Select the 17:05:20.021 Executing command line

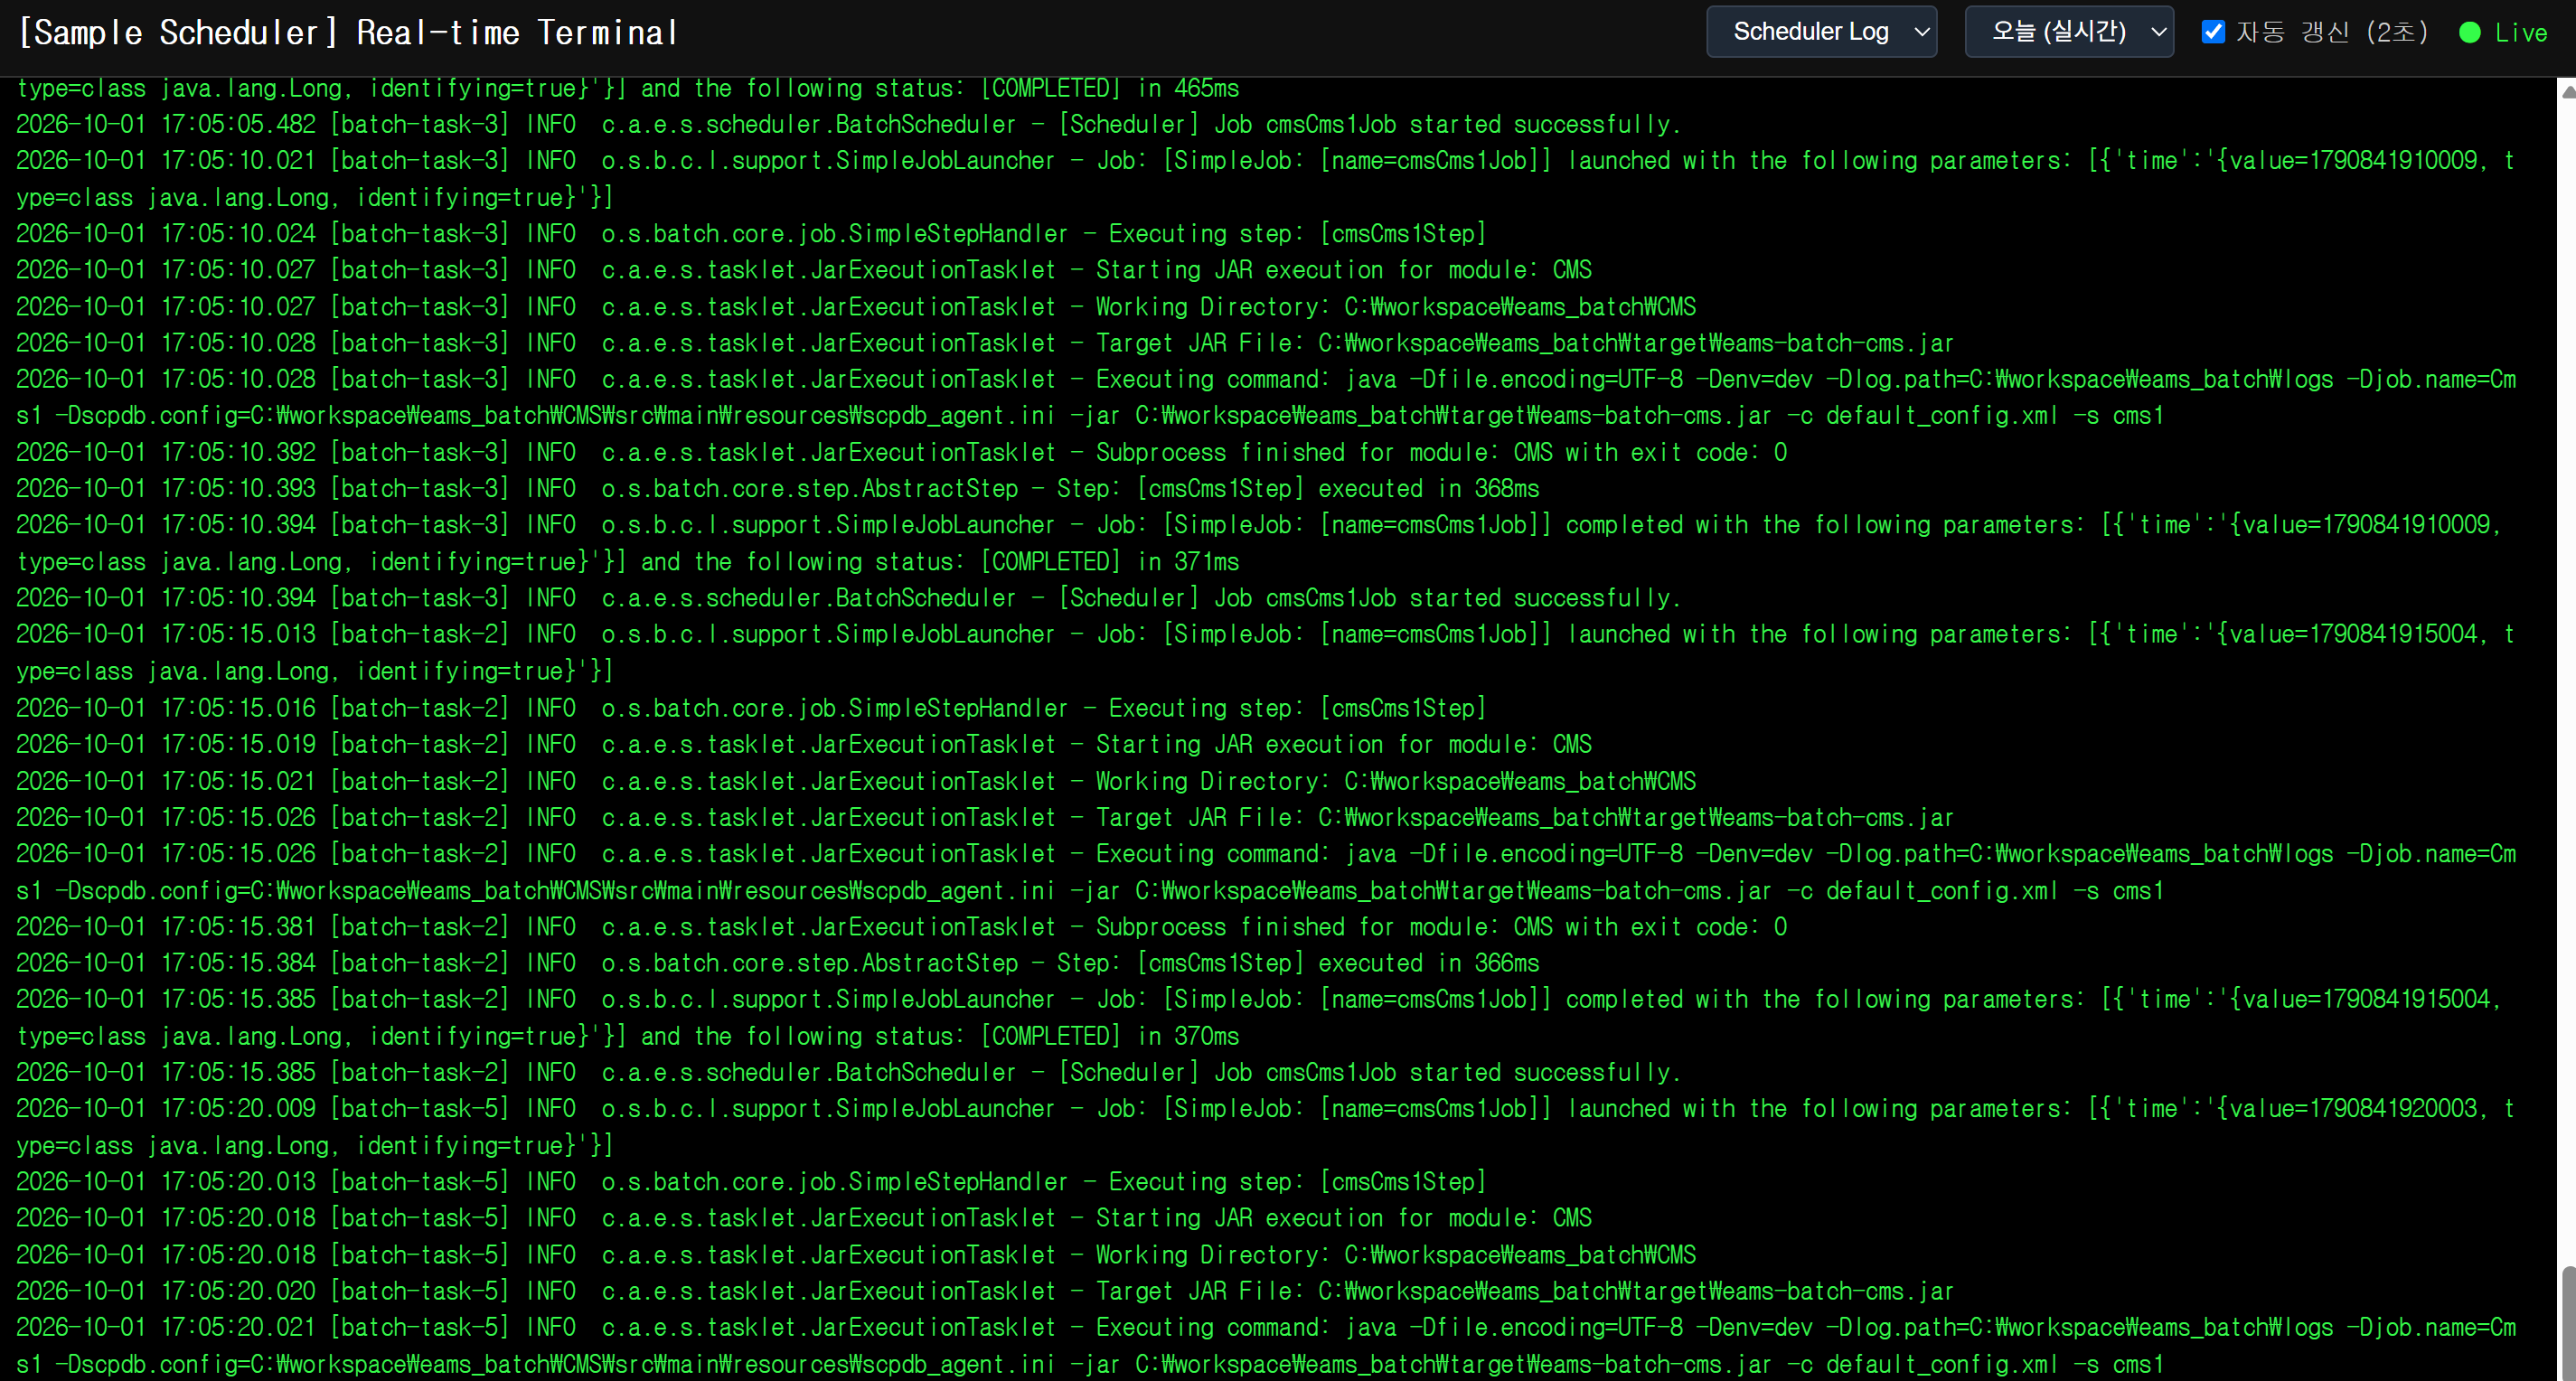(x=1266, y=1346)
